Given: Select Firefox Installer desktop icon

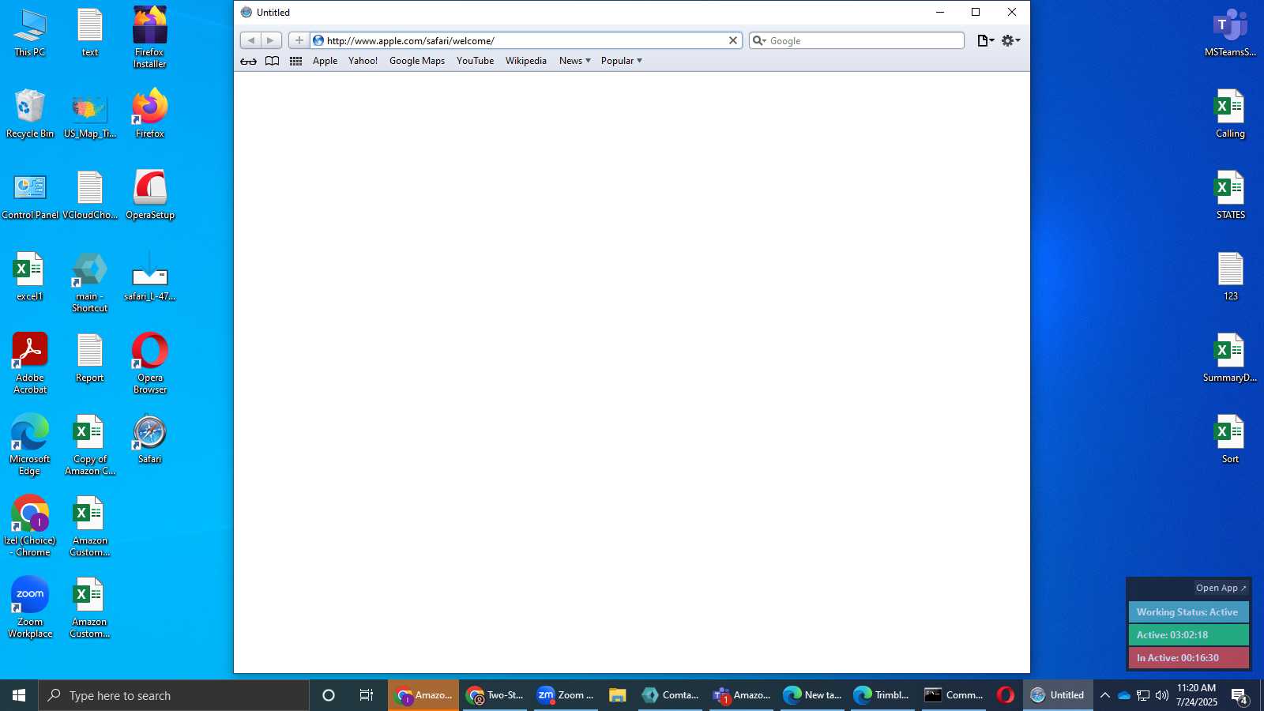Looking at the screenshot, I should 150,38.
